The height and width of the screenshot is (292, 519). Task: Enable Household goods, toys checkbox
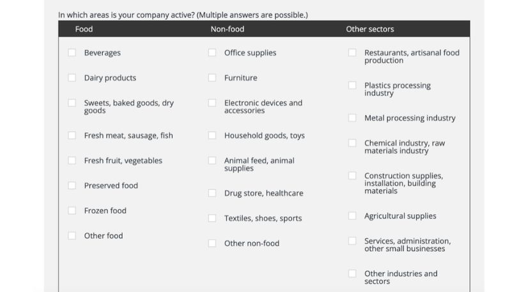tap(212, 135)
